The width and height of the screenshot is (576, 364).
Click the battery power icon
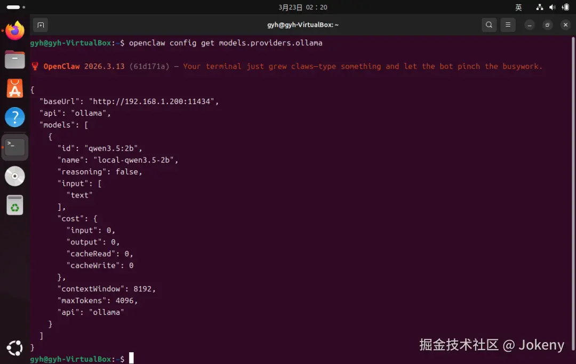pos(565,7)
